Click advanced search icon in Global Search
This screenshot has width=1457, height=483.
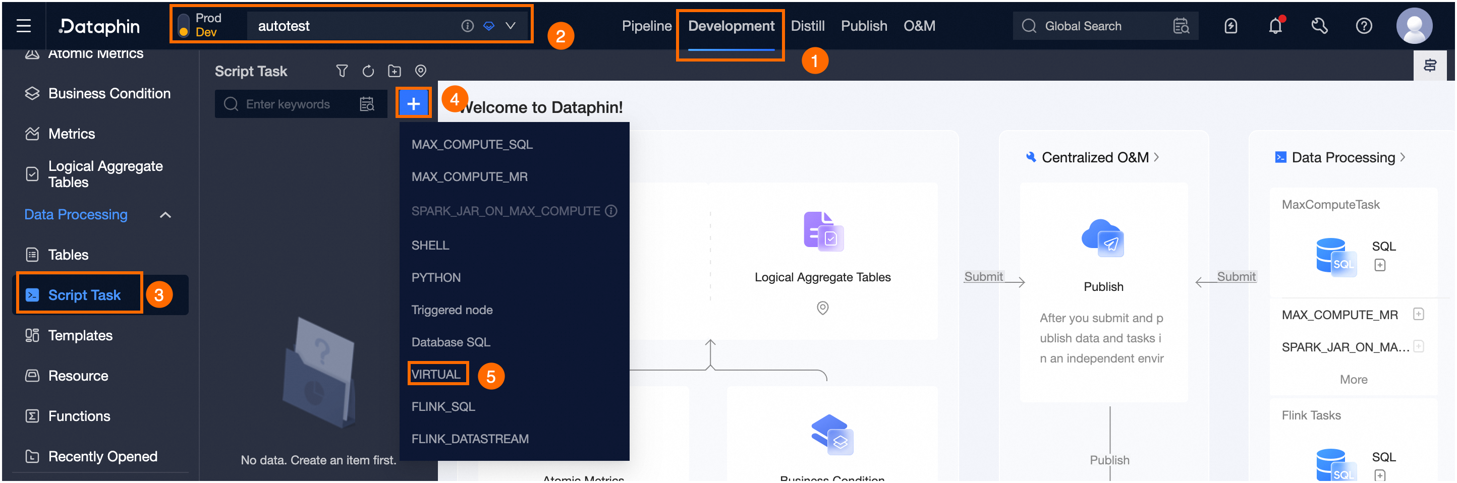point(1181,26)
